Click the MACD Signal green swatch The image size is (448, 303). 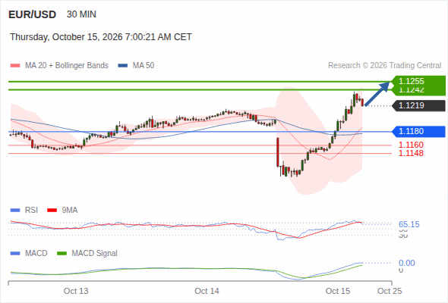coord(62,254)
